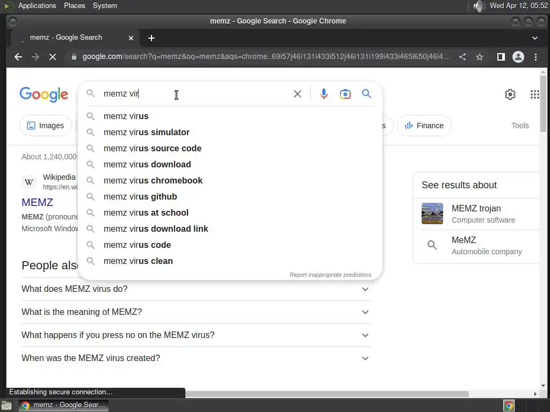Clear the search box with the X

click(298, 94)
